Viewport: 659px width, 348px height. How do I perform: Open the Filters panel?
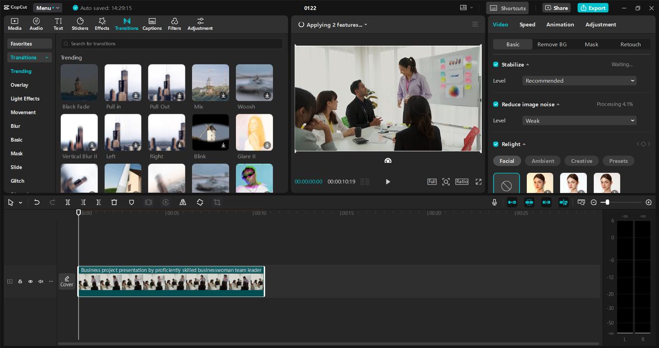tap(175, 24)
